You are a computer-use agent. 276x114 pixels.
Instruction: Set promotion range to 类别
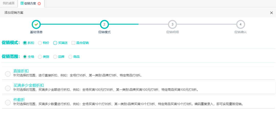point(40,57)
